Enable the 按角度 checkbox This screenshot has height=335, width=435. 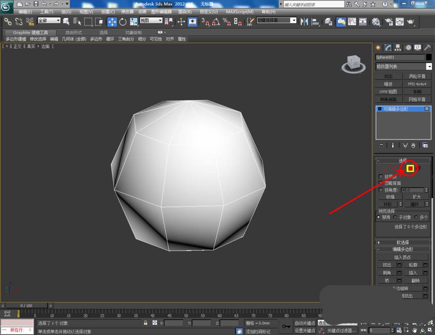click(x=381, y=190)
